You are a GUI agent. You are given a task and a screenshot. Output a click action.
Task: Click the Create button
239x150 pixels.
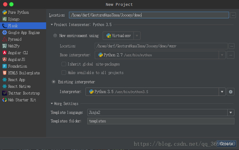pos(226,144)
